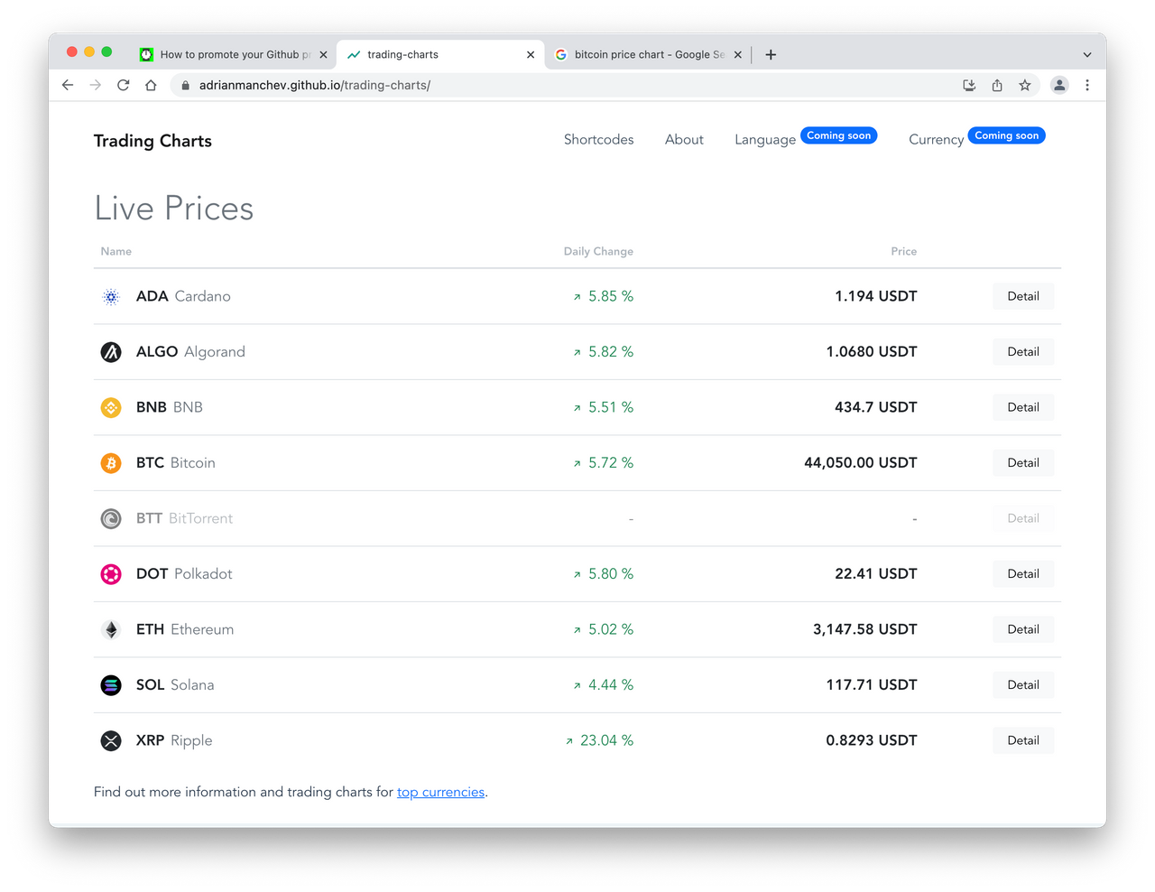Screen dimensions: 1155x892
Task: Open Detail for ETH Ethereum
Action: pos(1023,629)
